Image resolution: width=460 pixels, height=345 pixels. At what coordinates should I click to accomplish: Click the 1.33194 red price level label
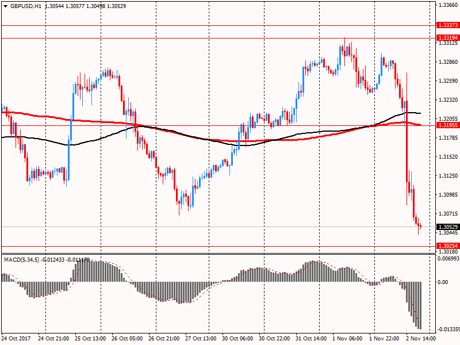click(448, 37)
